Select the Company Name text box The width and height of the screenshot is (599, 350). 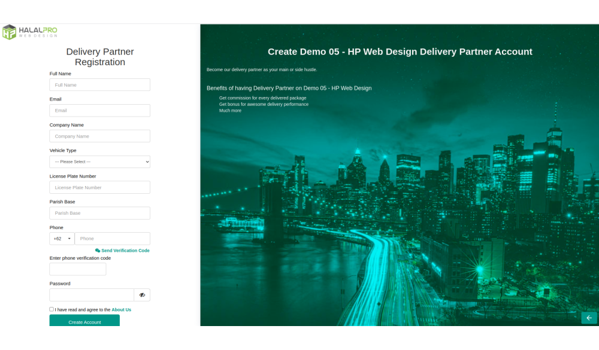click(99, 136)
